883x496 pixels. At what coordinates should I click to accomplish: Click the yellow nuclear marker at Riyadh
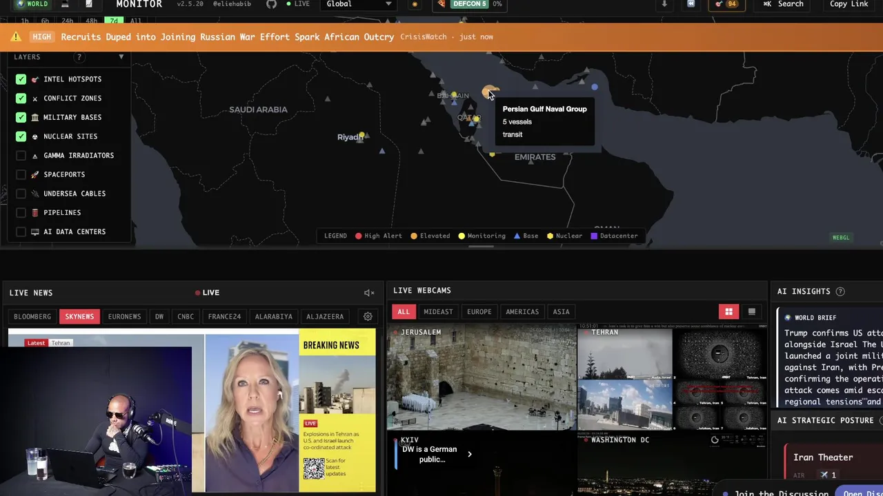point(361,135)
